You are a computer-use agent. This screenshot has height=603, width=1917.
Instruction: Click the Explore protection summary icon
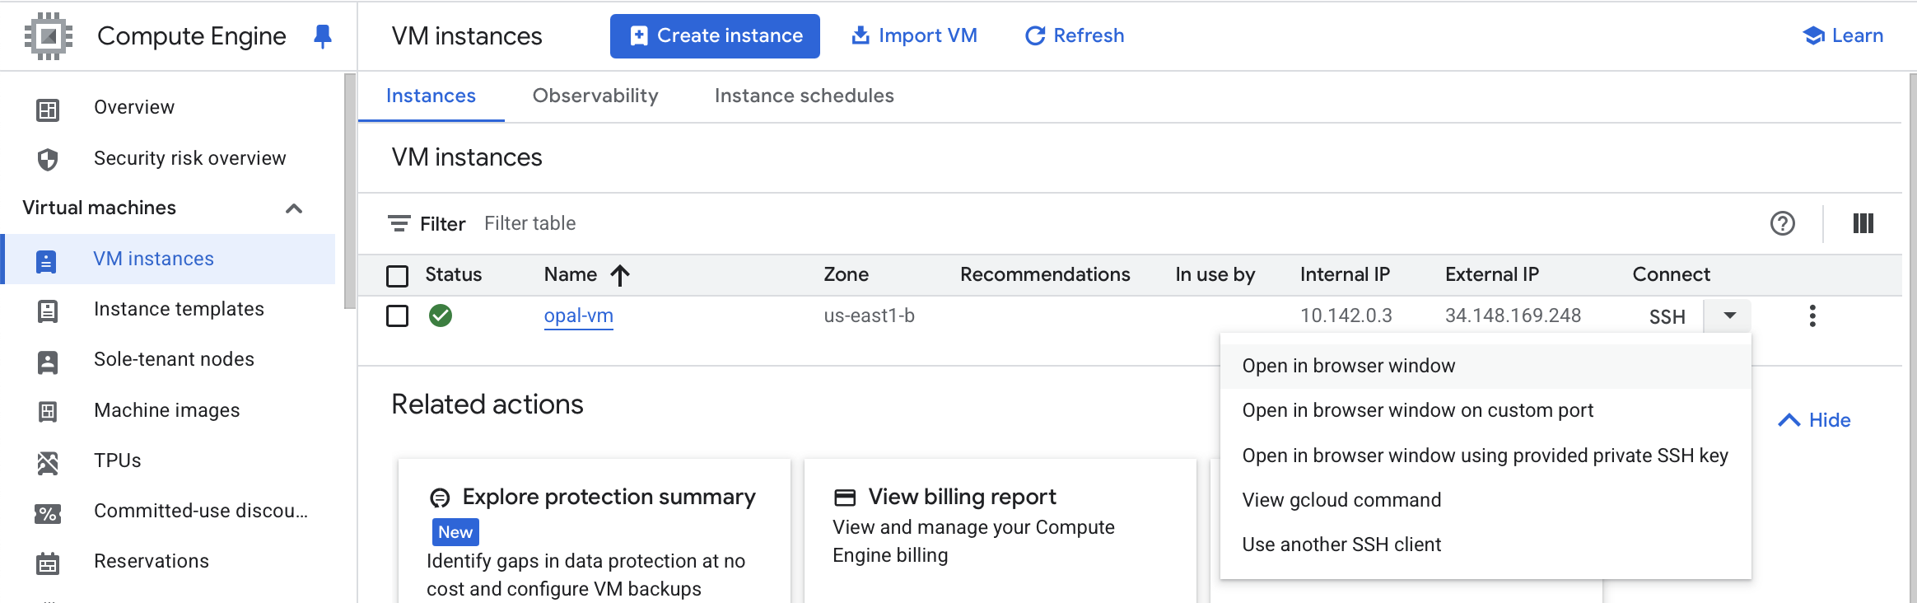[x=441, y=498]
